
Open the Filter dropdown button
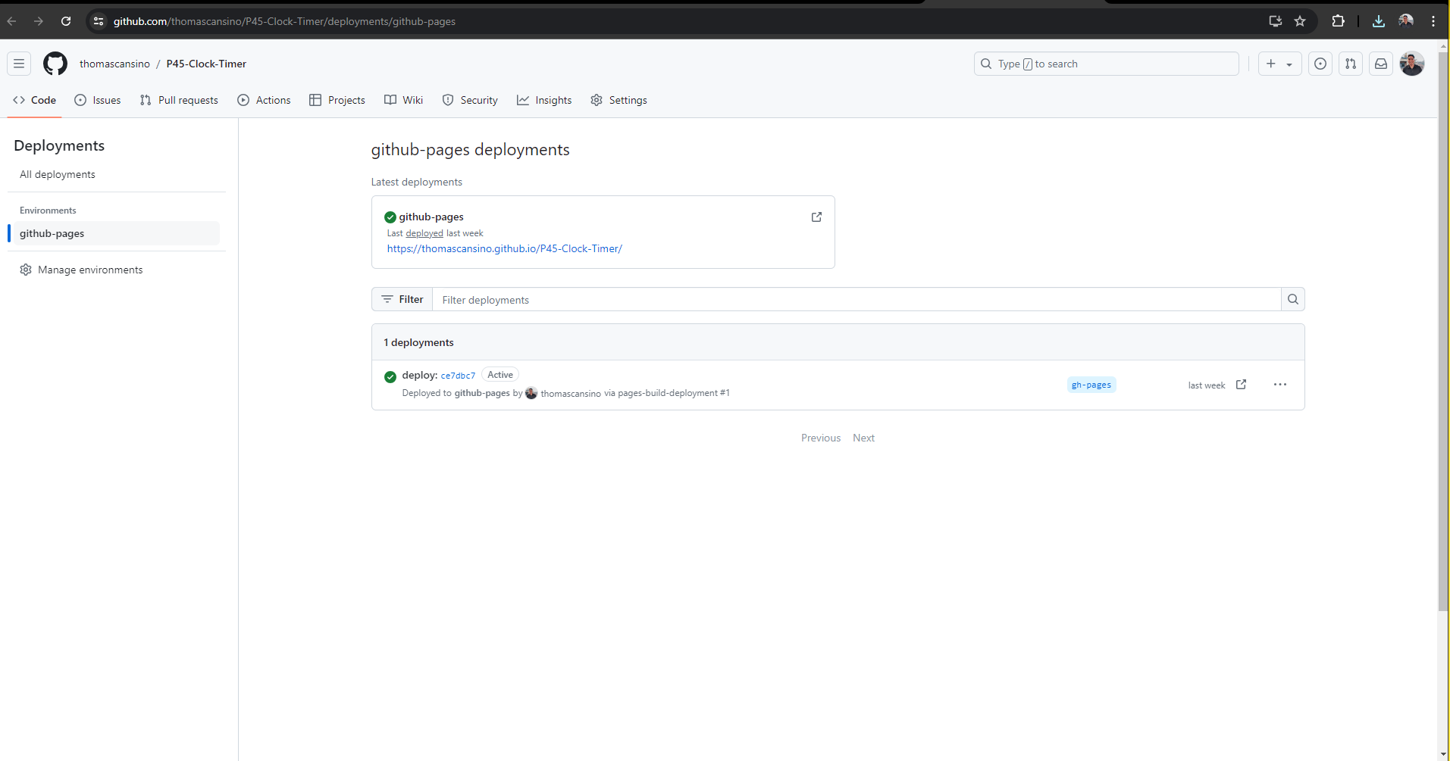[402, 299]
